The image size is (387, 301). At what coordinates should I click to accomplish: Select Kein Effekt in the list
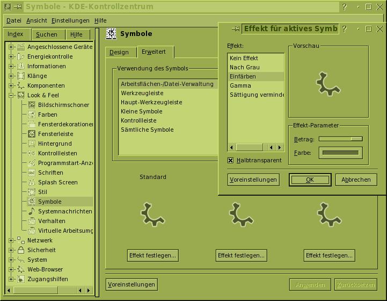tap(255, 58)
